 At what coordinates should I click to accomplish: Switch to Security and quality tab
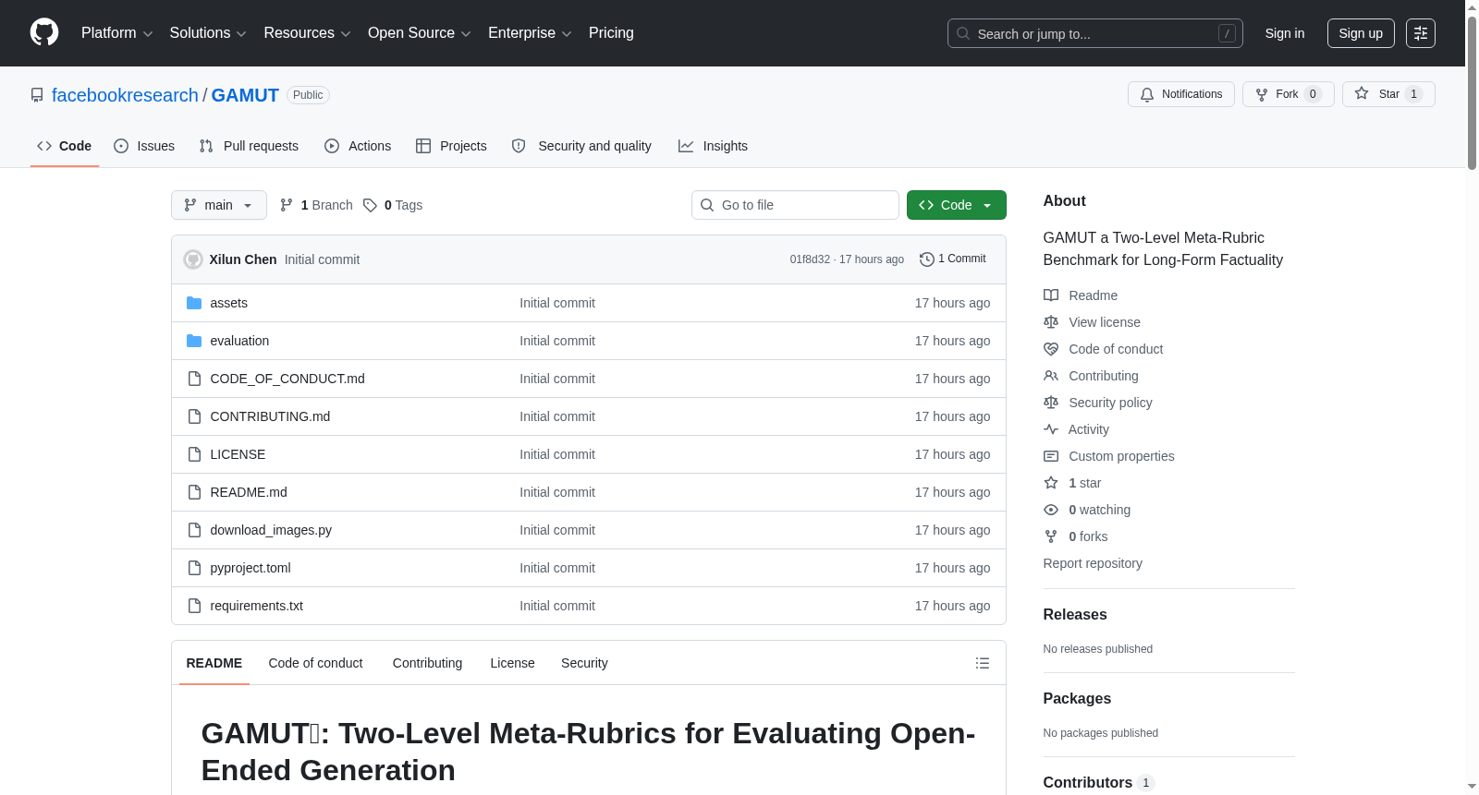581,146
